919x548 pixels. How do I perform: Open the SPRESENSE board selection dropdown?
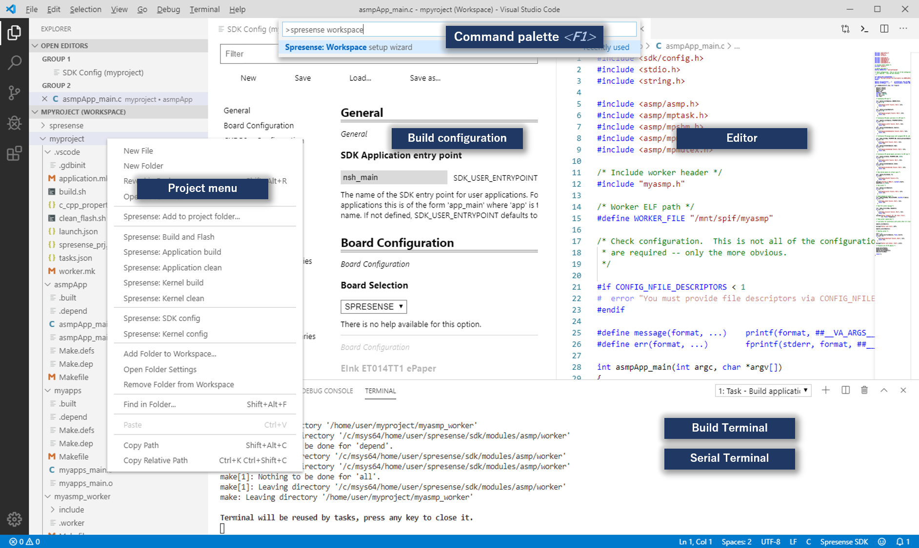[374, 306]
